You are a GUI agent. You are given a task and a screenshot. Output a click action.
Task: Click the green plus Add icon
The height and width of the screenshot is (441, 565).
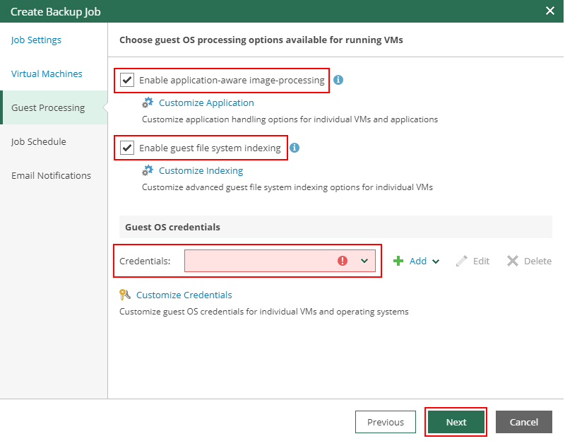tap(398, 261)
